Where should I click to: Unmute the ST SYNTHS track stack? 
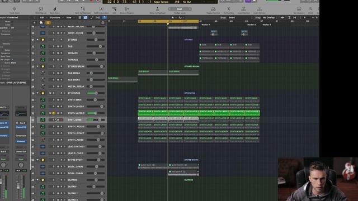50,93
